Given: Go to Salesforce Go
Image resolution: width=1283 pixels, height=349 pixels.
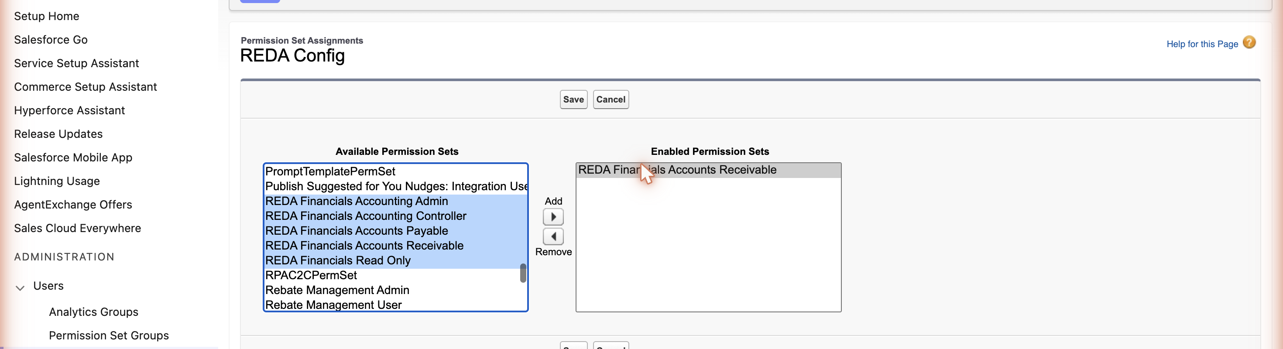Looking at the screenshot, I should (51, 40).
